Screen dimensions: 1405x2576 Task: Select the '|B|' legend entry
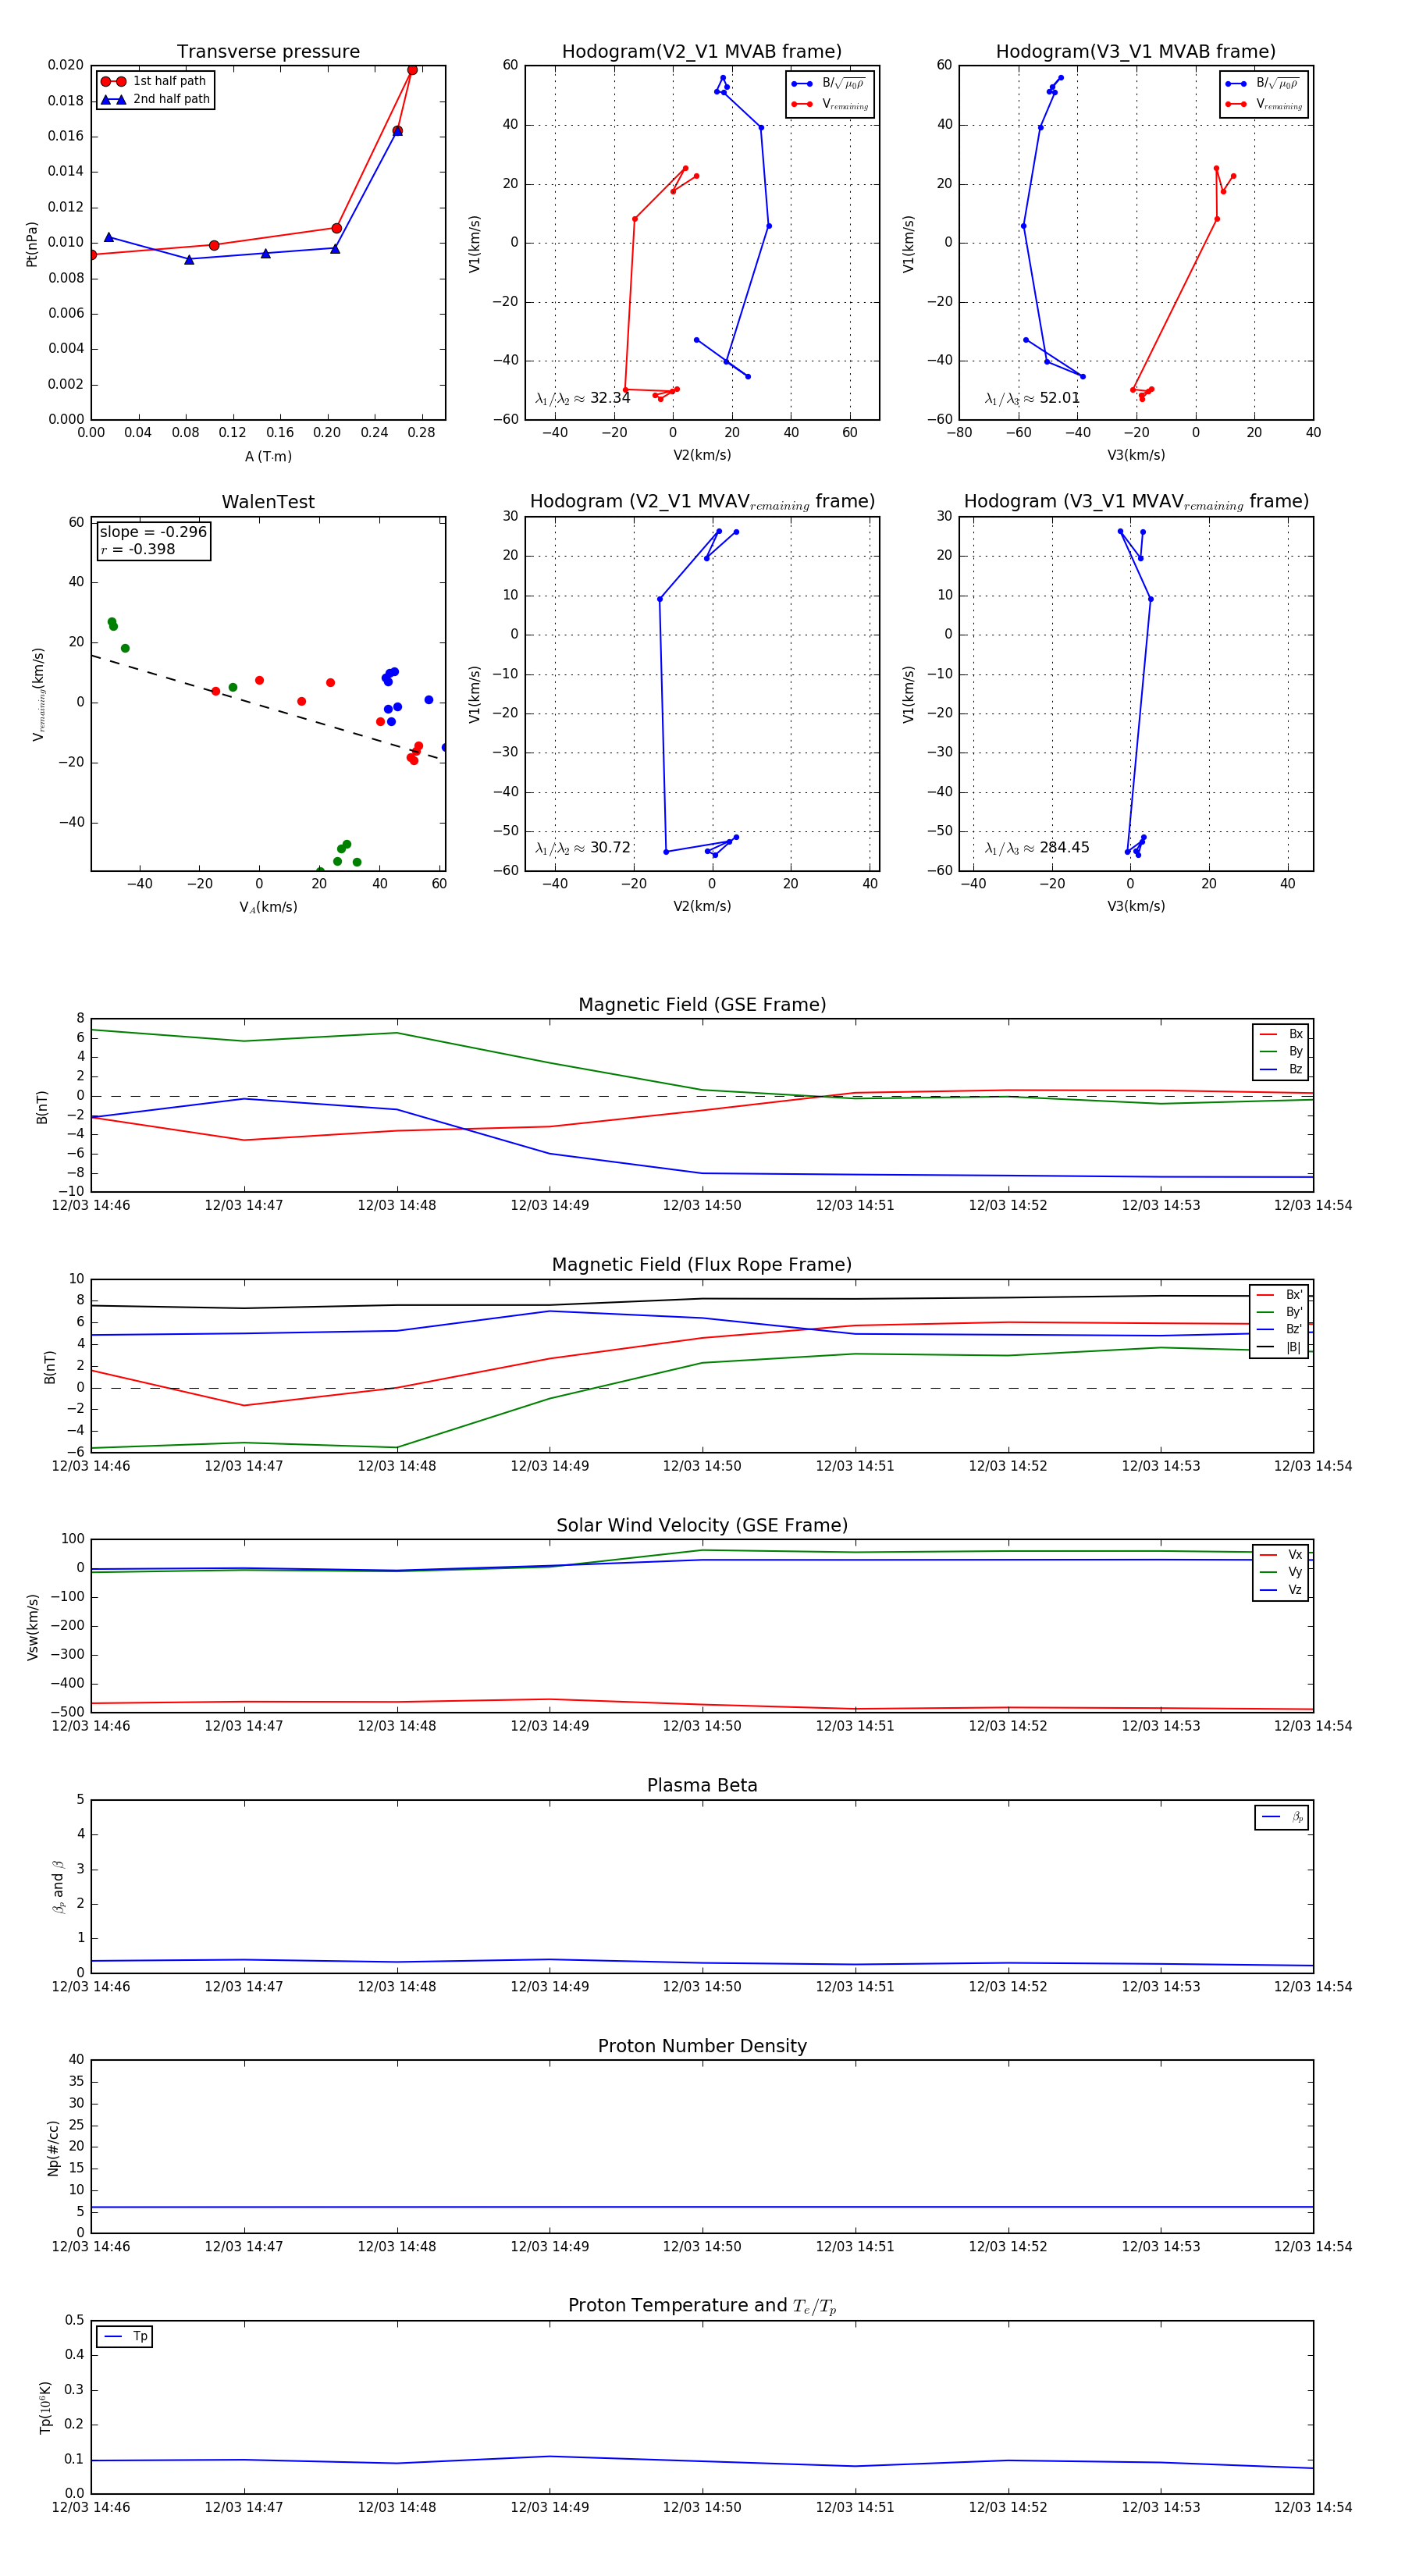click(x=1279, y=1347)
